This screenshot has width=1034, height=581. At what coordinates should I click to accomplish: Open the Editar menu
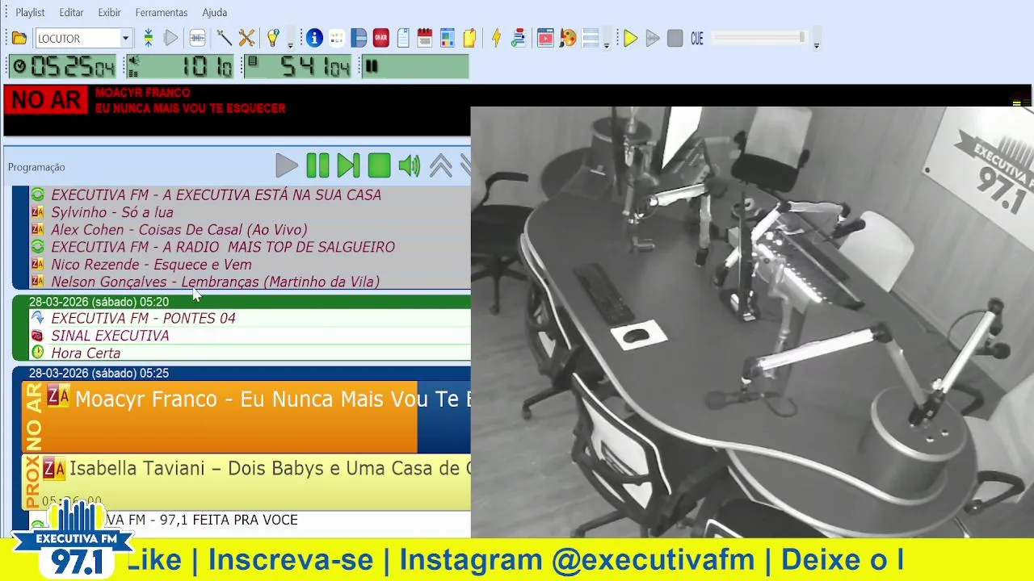71,12
